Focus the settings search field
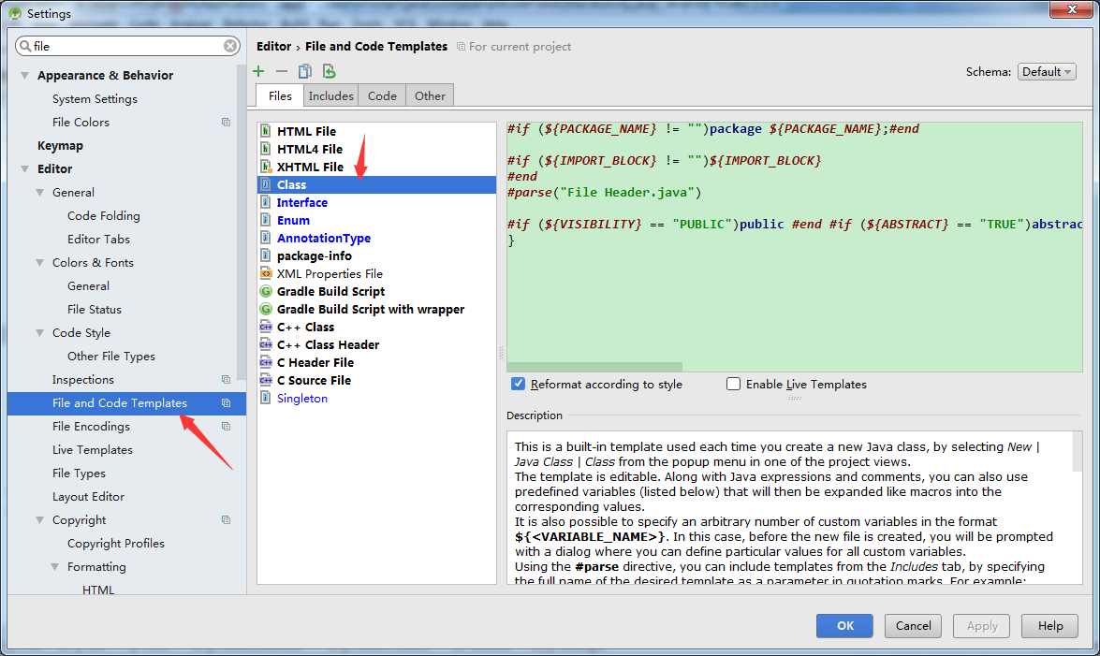 [127, 46]
